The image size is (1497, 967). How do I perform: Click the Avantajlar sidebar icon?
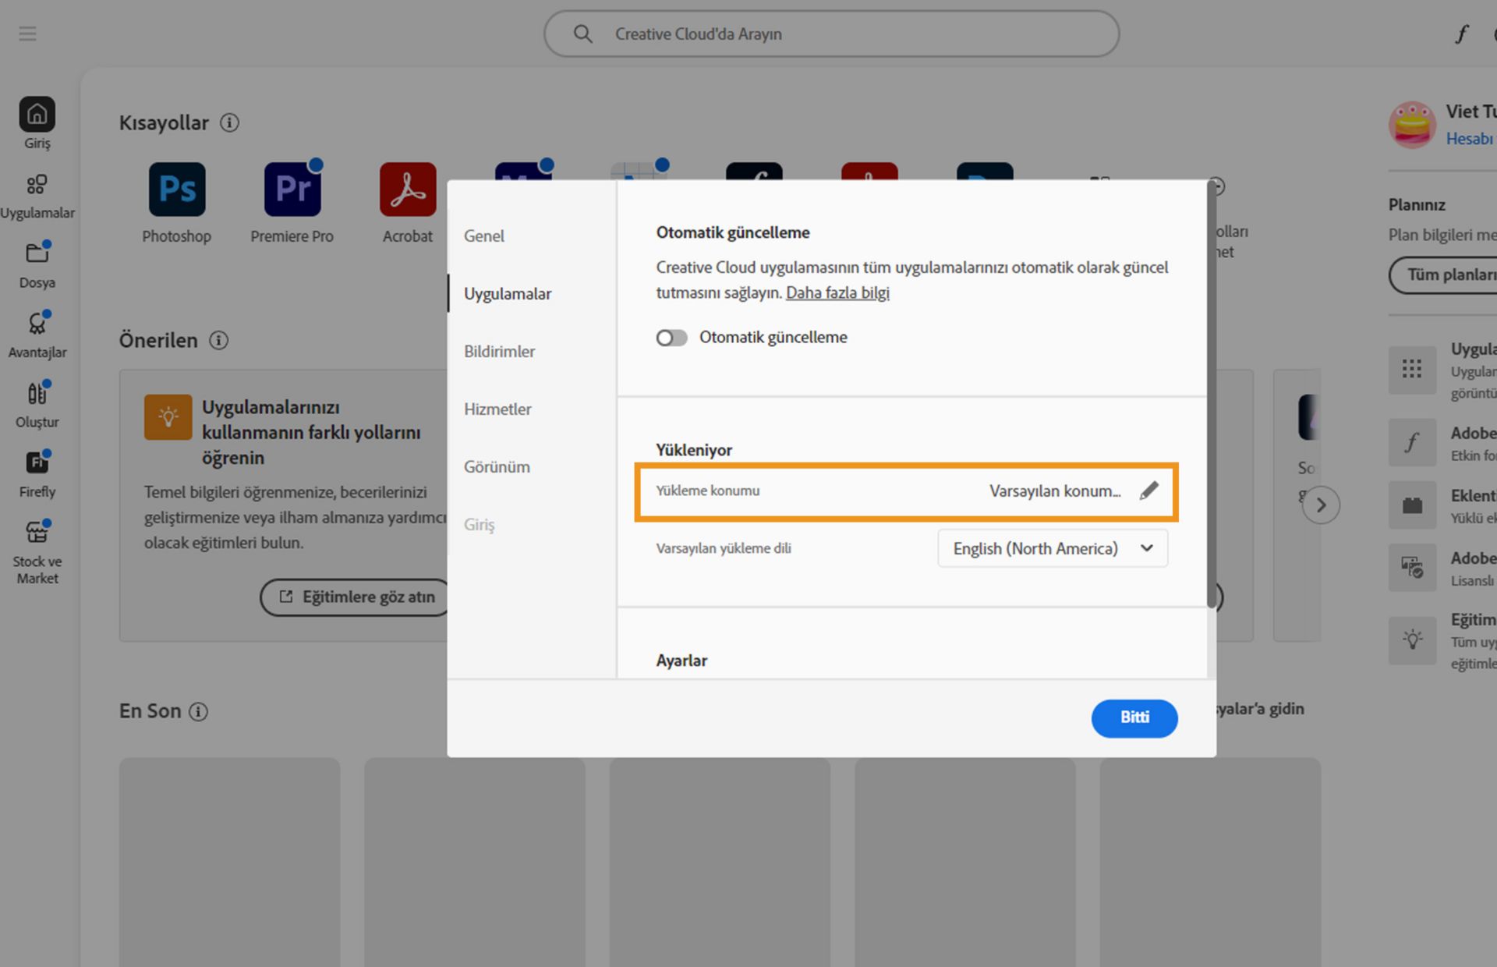[37, 324]
